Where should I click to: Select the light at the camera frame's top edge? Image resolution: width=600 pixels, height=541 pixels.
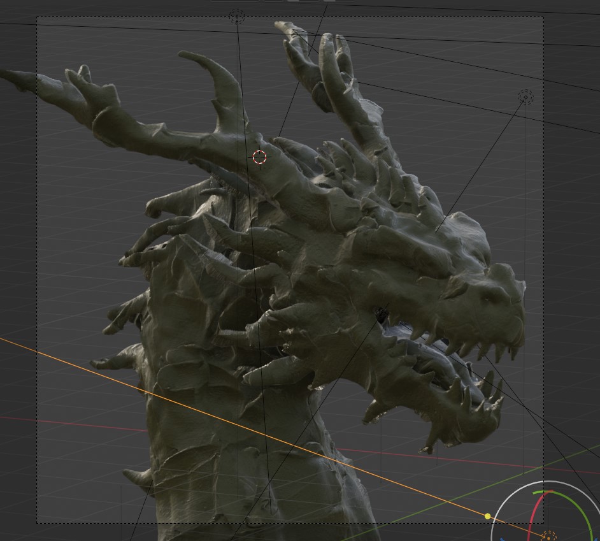(237, 17)
